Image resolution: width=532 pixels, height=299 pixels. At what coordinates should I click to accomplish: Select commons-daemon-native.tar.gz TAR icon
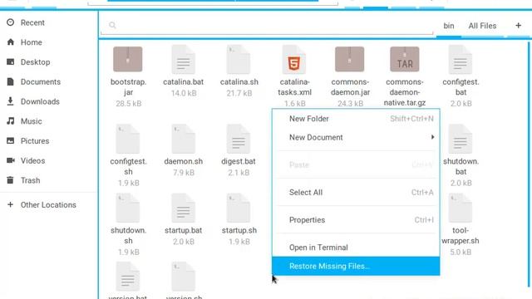405,59
